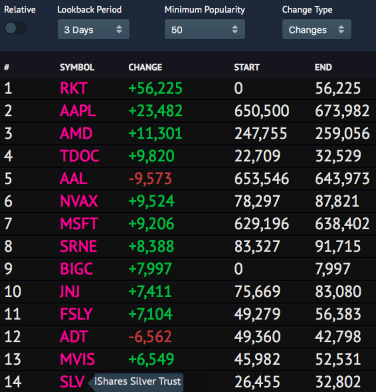Click the 49,360 start value for ADT
Screen dimensions: 376x392
(x=257, y=336)
